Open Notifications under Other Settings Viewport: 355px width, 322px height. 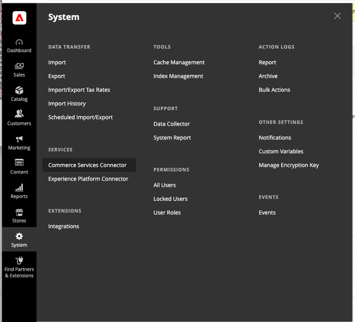click(x=275, y=138)
